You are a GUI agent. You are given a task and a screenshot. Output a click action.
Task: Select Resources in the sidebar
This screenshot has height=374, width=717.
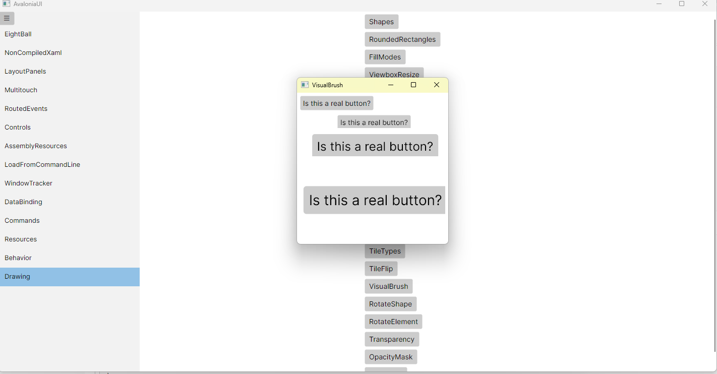[x=70, y=239]
